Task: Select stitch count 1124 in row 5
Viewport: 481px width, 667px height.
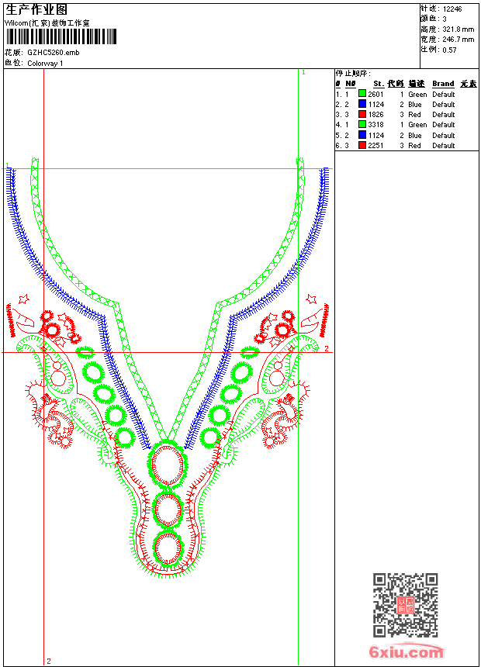Action: [x=375, y=136]
